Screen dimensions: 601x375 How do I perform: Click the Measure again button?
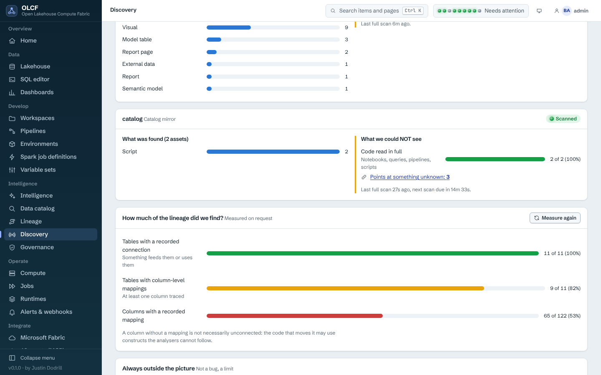[555, 218]
